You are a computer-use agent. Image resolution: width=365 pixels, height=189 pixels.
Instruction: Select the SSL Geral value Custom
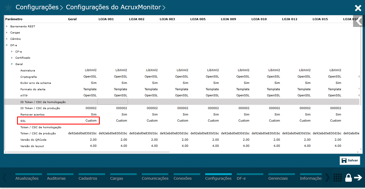[x=91, y=121]
